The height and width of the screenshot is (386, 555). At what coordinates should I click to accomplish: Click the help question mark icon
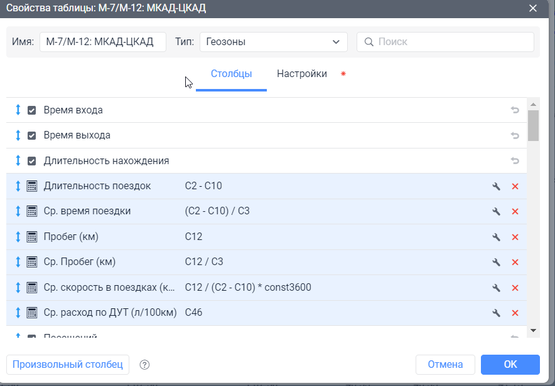point(145,365)
